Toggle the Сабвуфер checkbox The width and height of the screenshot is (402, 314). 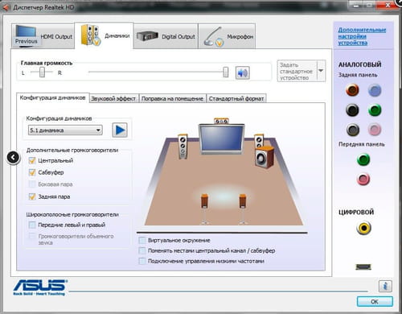pos(32,172)
